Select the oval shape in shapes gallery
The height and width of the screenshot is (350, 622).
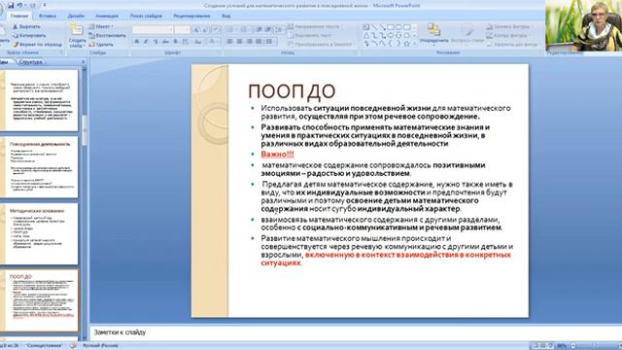398,27
